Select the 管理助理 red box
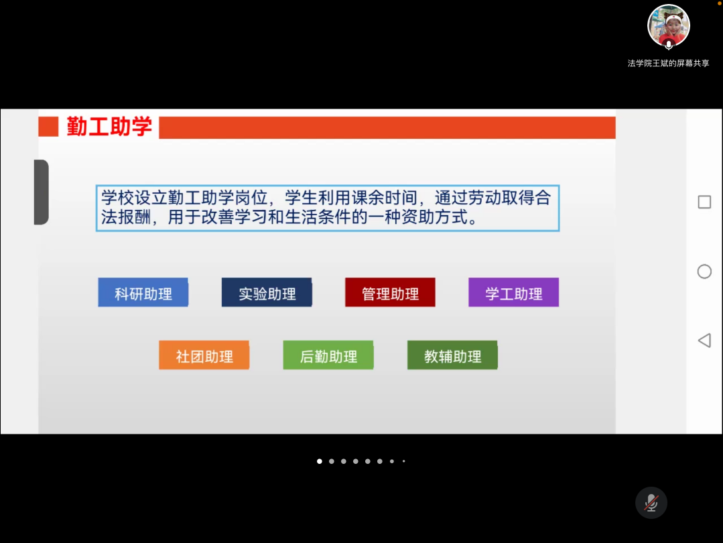This screenshot has width=723, height=543. pos(390,292)
